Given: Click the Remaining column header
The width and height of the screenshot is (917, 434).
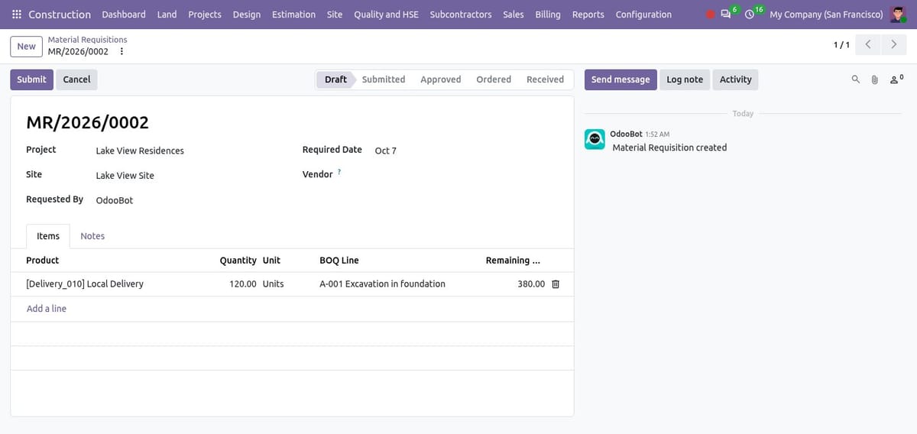Looking at the screenshot, I should click(x=513, y=261).
